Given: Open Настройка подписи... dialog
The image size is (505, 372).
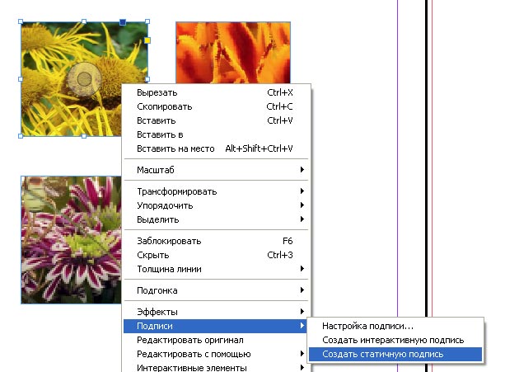Looking at the screenshot, I should pos(395,326).
